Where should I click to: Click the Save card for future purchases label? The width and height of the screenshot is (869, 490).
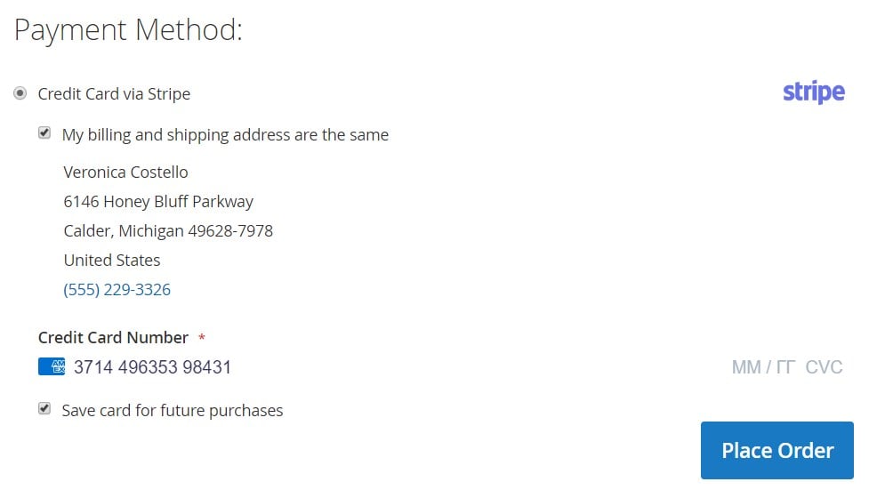tap(173, 410)
